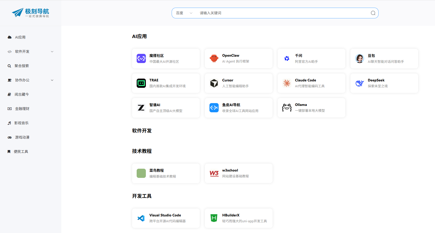Click text 阿里官方AI助手
The image size is (435, 233).
[307, 62]
